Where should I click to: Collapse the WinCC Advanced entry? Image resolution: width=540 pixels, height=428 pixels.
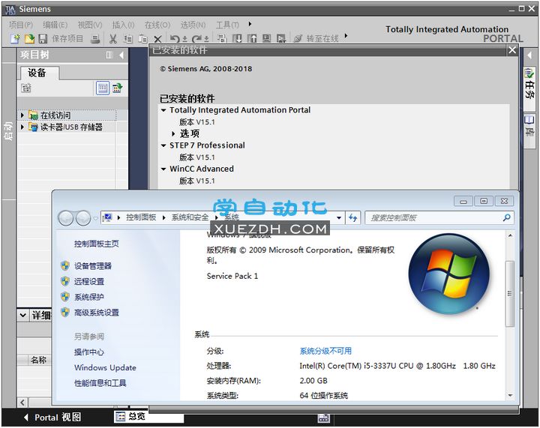pos(163,169)
